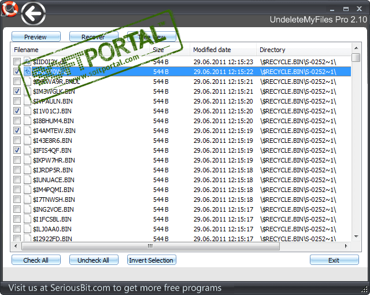Click the horizontal scrollbar right arrow
Image resolution: width=370 pixels, height=295 pixels.
point(346,246)
